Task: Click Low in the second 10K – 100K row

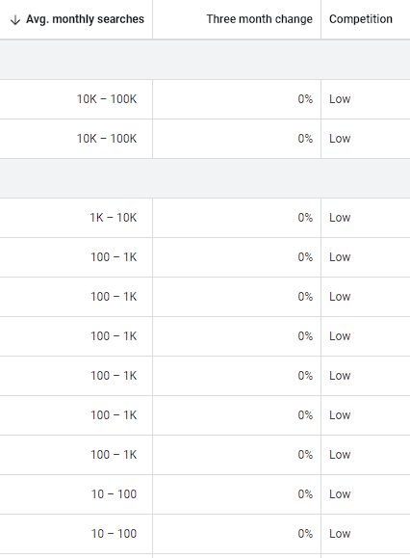Action: (x=340, y=139)
